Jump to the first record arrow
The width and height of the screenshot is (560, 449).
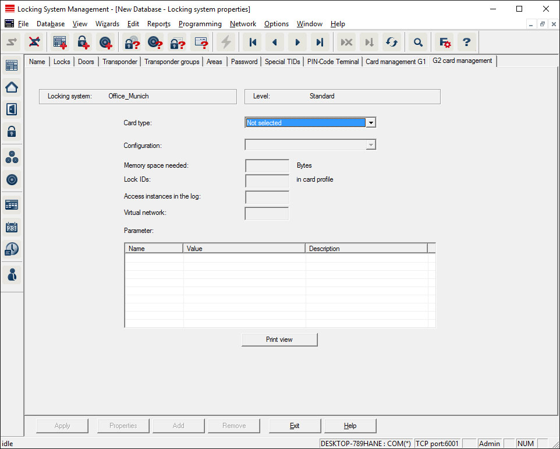[253, 42]
